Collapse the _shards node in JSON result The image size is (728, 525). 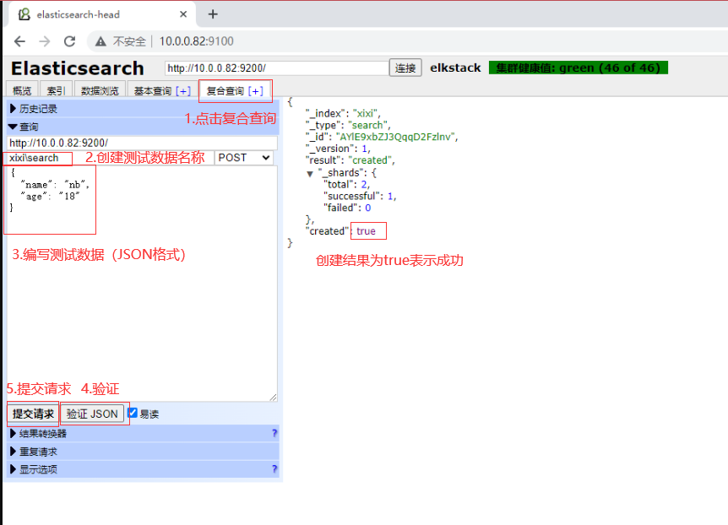click(310, 174)
